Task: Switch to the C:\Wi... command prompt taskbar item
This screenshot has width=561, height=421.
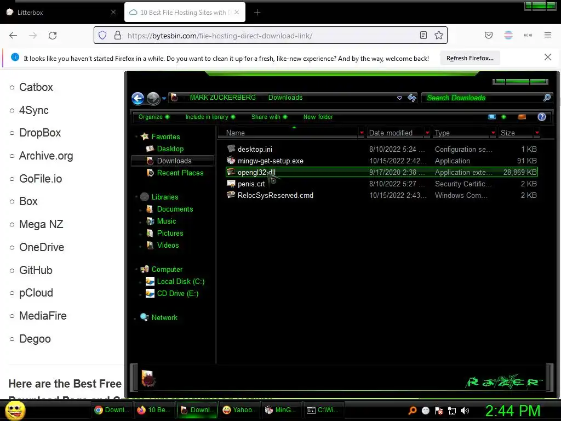Action: coord(323,410)
